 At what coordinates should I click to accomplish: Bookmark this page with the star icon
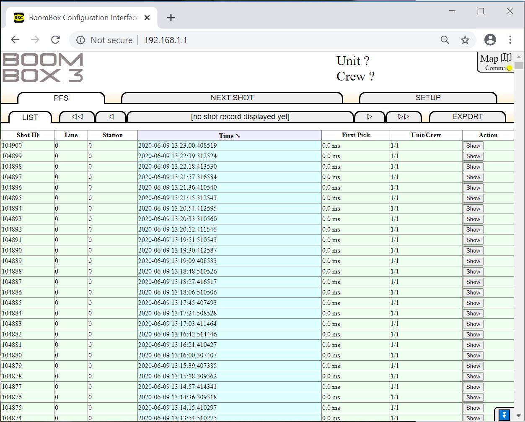pos(465,40)
